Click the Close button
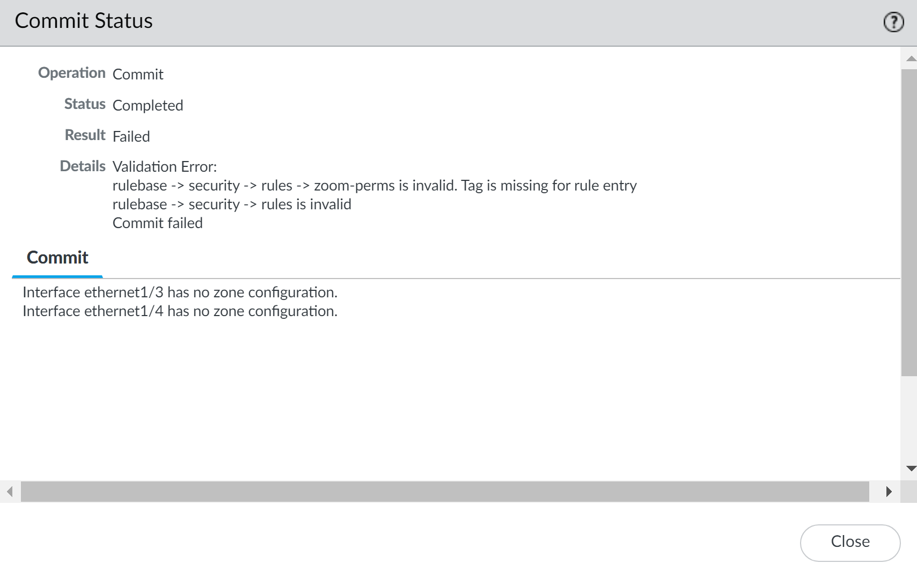 click(x=850, y=542)
